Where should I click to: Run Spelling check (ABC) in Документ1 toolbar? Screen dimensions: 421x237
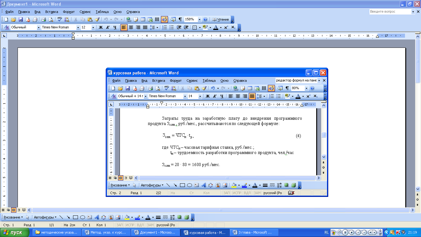[x=60, y=19]
